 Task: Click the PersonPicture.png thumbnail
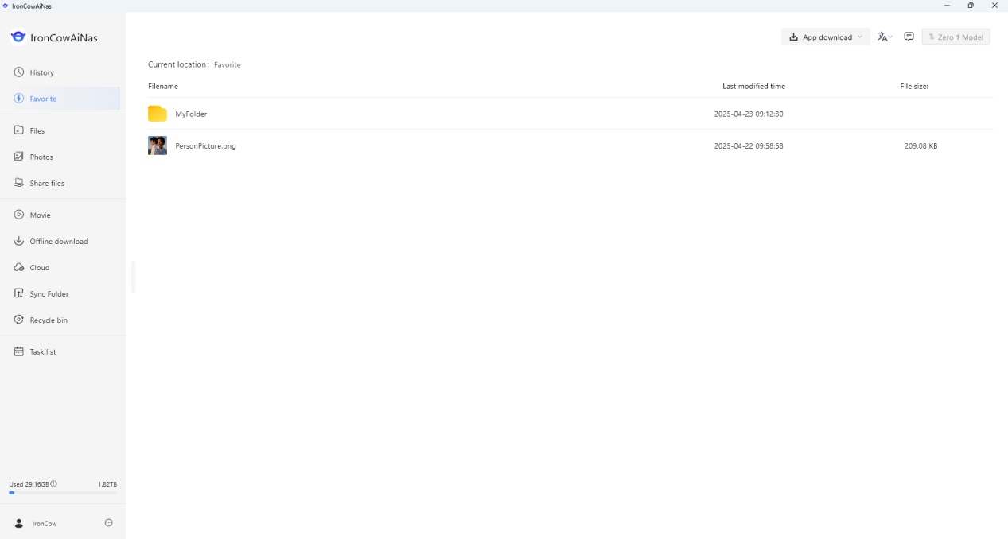(x=158, y=145)
